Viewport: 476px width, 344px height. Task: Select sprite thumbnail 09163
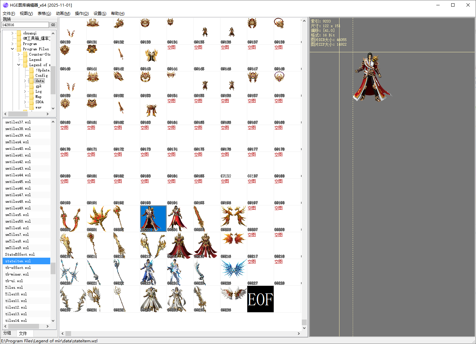[x=153, y=111]
